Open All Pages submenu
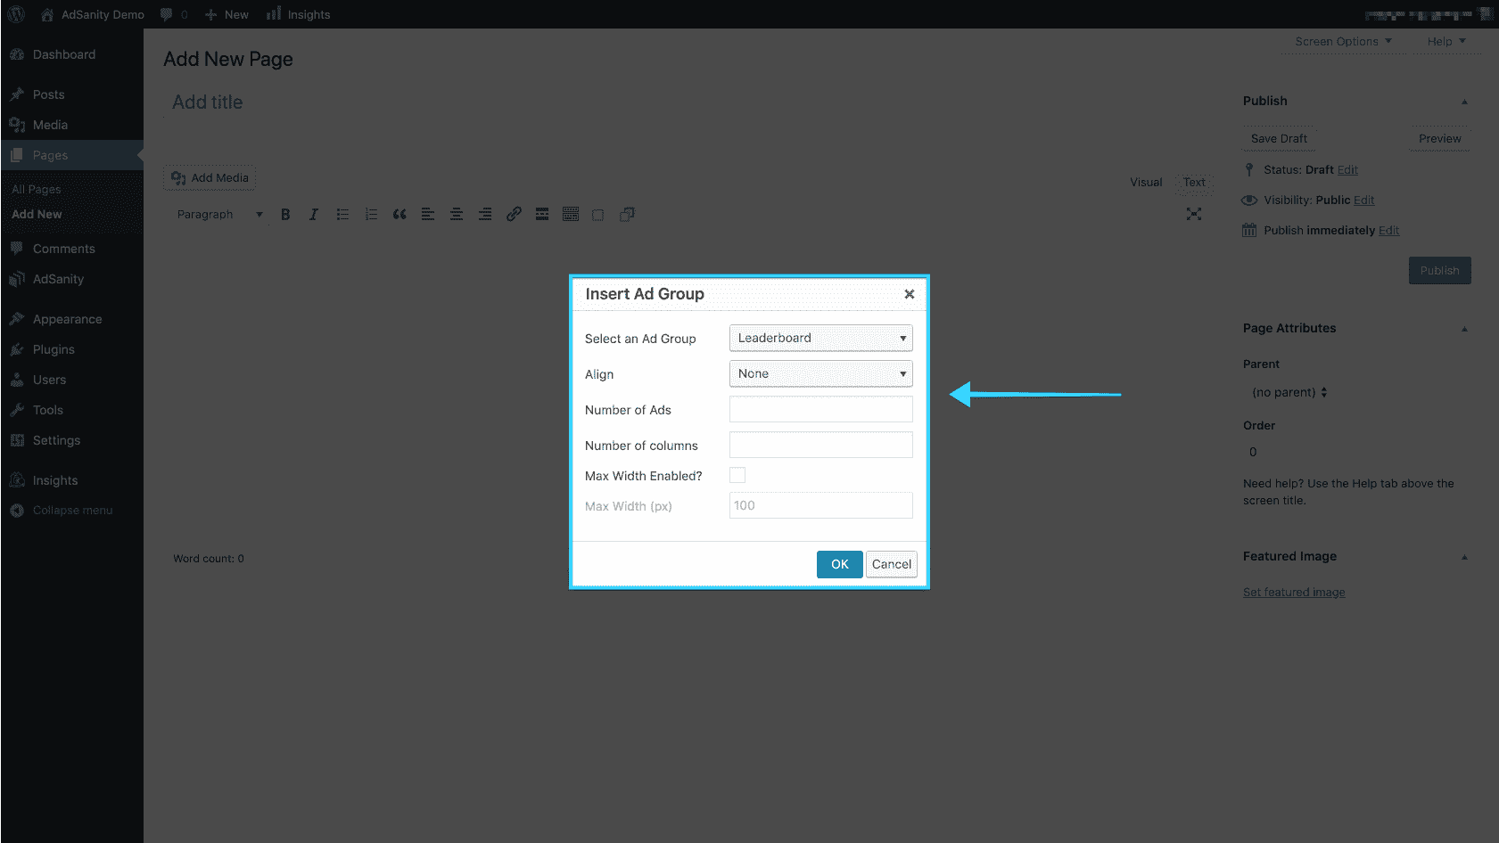Viewport: 1499px width, 843px height. tap(37, 189)
